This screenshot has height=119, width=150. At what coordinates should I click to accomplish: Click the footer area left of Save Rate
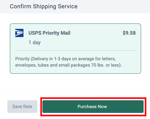point(3,107)
